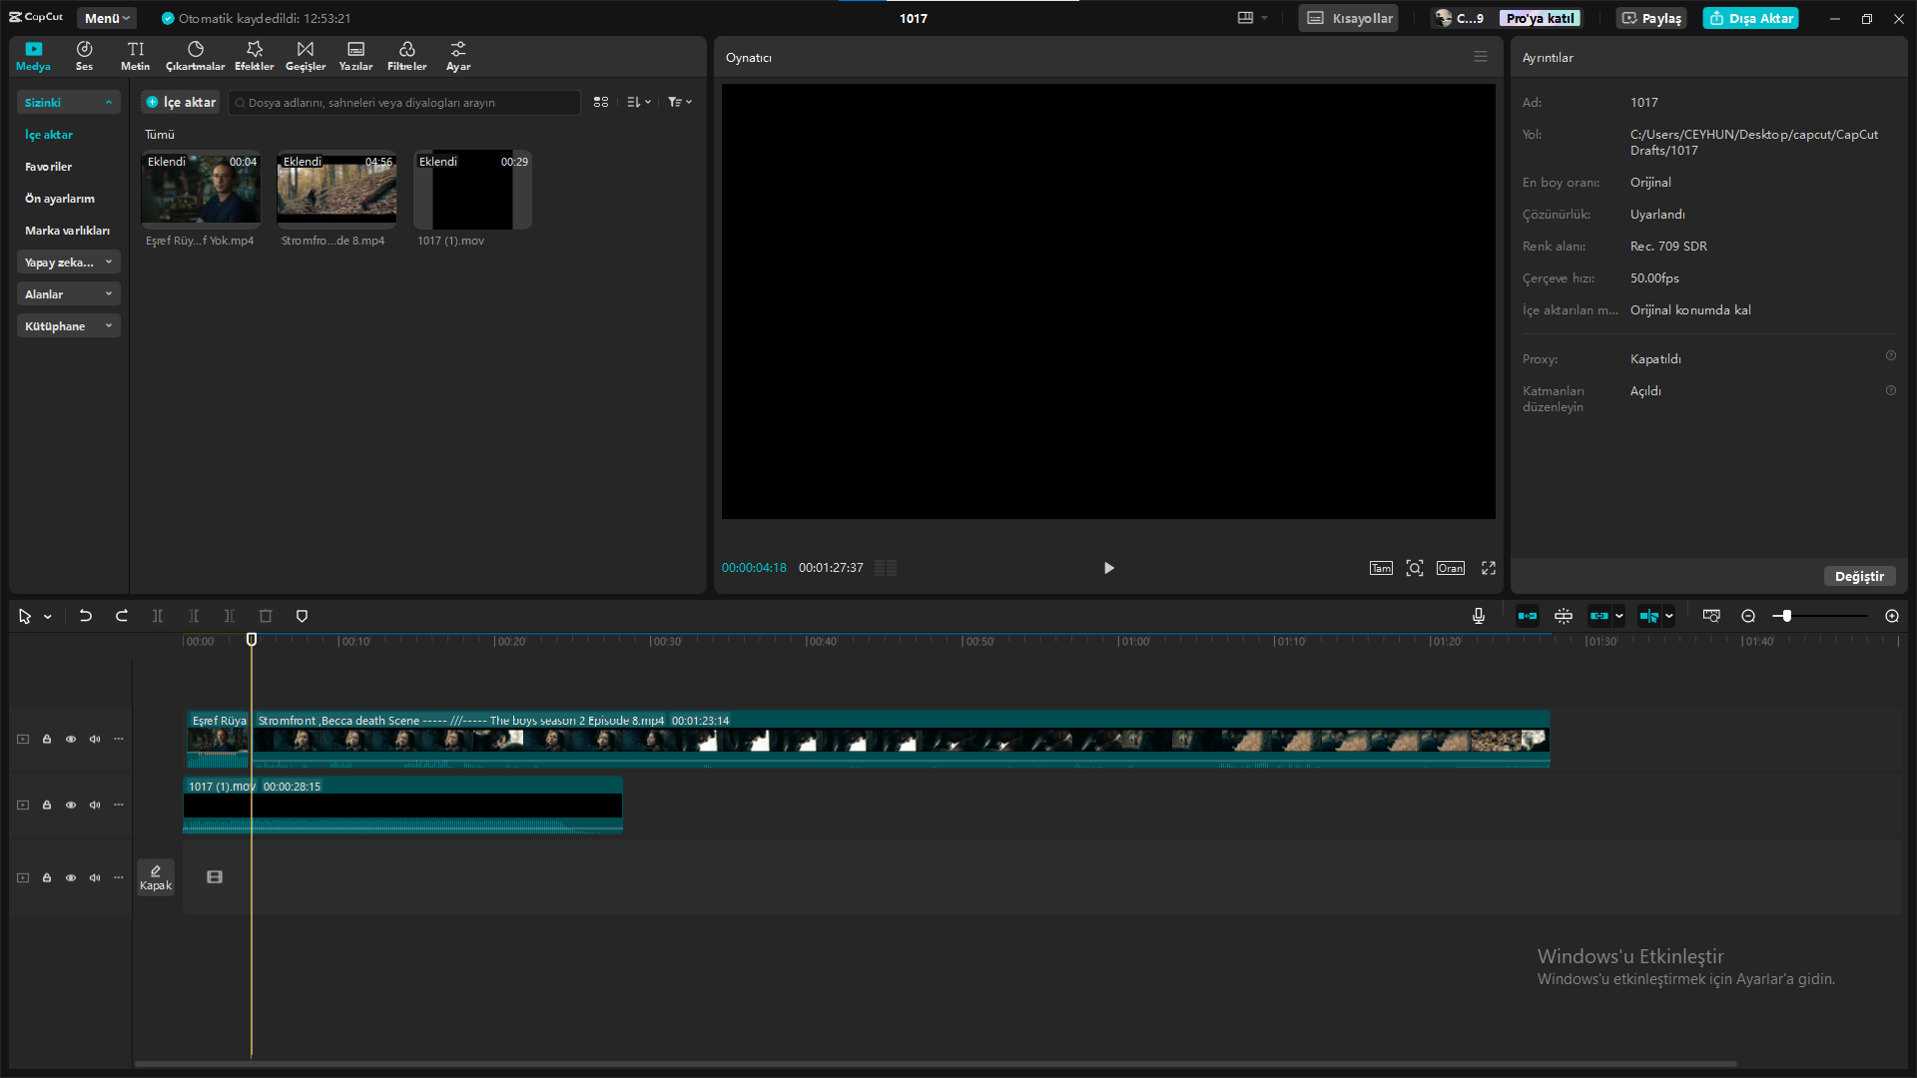
Task: Mute the 1017 (1).mov track
Action: tap(95, 806)
